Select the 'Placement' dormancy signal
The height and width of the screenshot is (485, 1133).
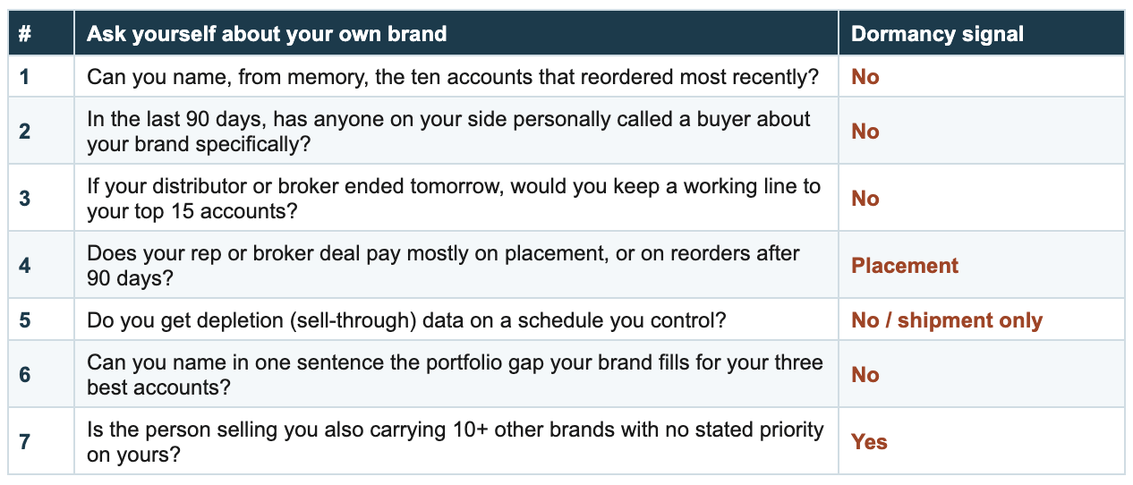905,266
